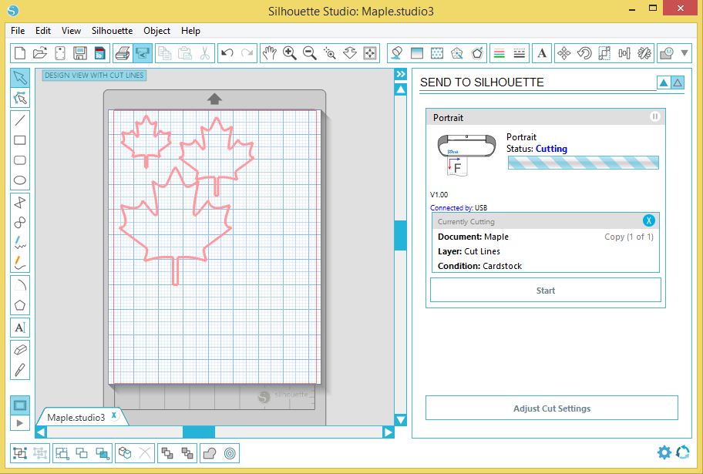Image resolution: width=703 pixels, height=474 pixels.
Task: Open the View menu
Action: coord(71,31)
